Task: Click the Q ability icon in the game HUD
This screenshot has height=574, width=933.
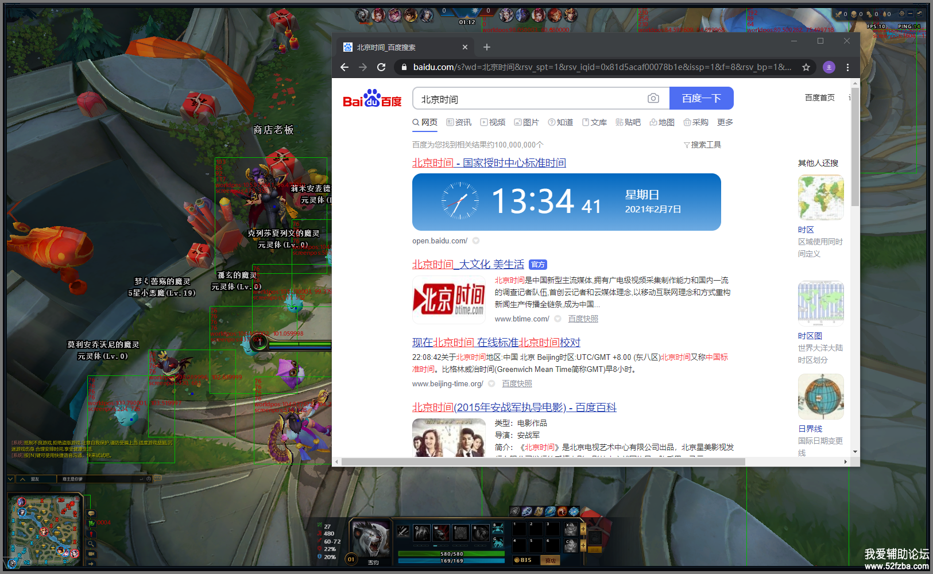Action: tap(422, 533)
